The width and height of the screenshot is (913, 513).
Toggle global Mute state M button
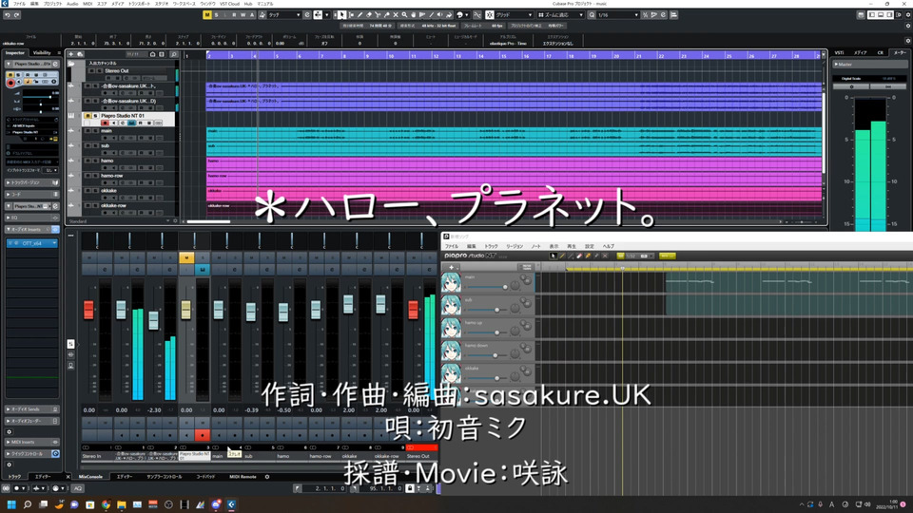207,14
